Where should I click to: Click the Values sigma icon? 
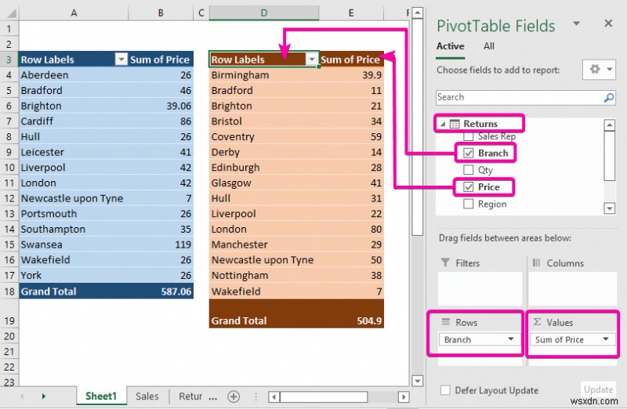pyautogui.click(x=537, y=322)
